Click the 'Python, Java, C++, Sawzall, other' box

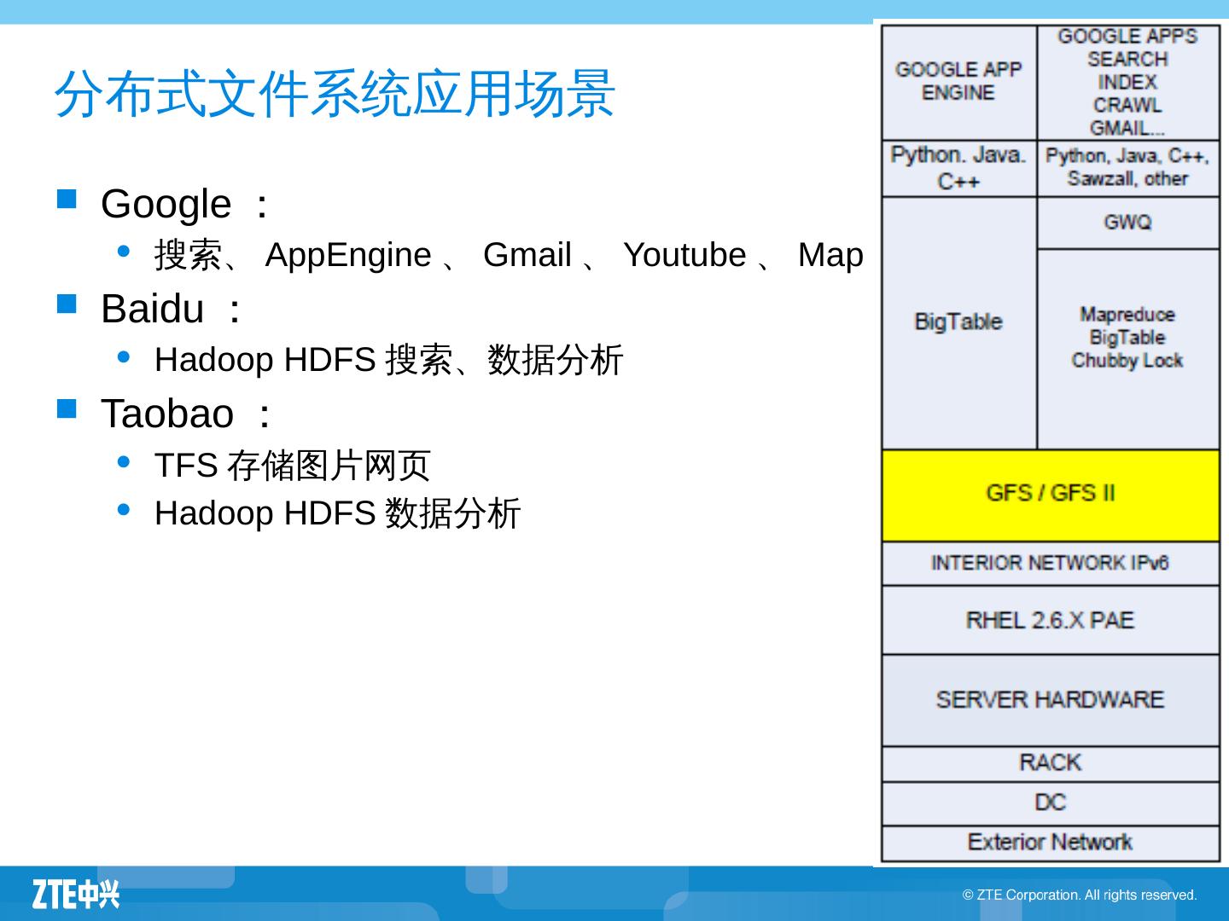click(1128, 169)
